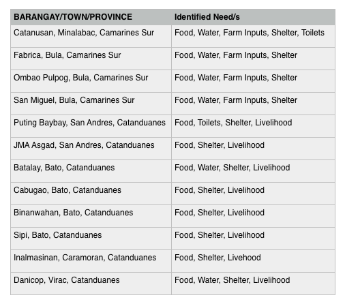
Task: Click the BARANGAY/TOWN/PROVINCE column header
Action: pos(91,17)
